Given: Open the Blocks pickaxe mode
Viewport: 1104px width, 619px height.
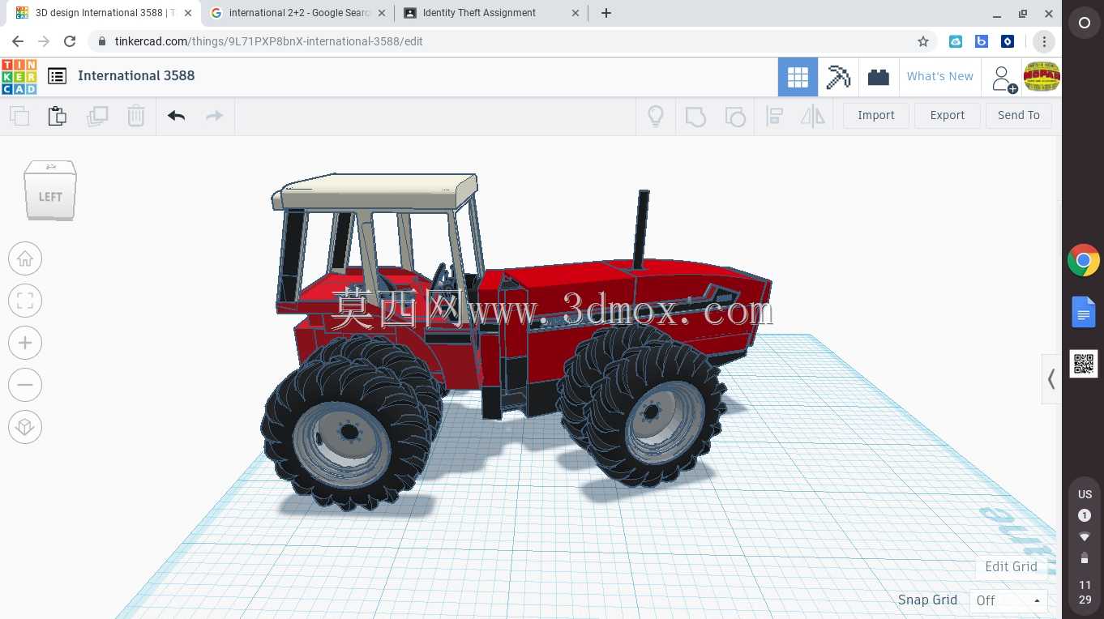Looking at the screenshot, I should 838,77.
